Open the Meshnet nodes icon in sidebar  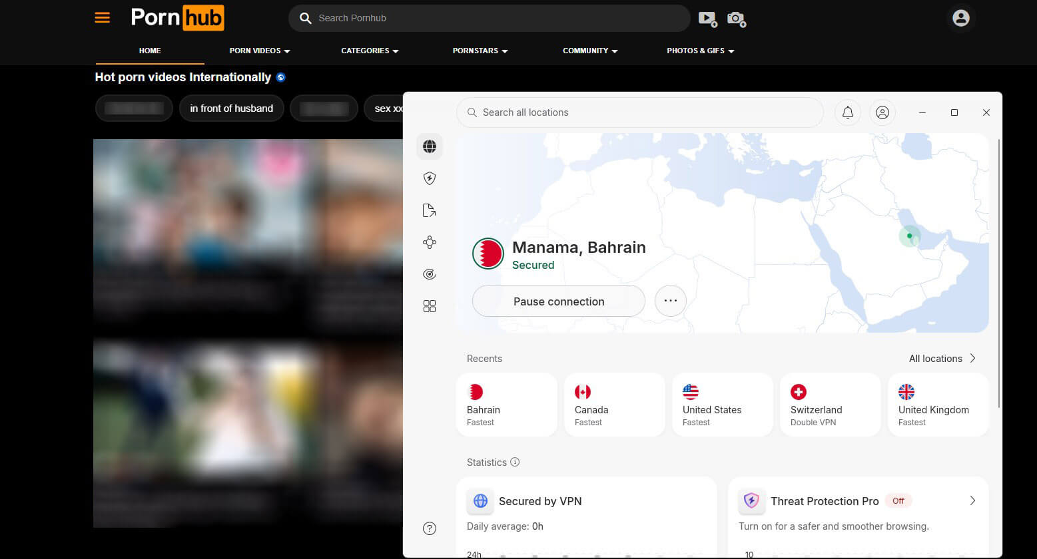click(x=430, y=242)
